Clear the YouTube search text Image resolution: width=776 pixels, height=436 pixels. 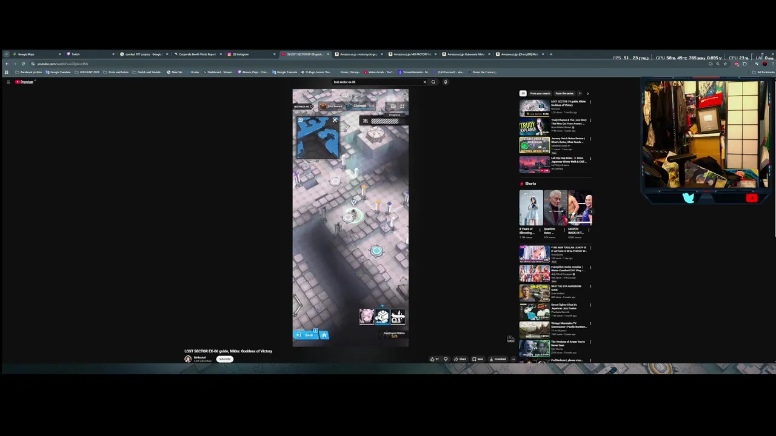click(x=424, y=82)
